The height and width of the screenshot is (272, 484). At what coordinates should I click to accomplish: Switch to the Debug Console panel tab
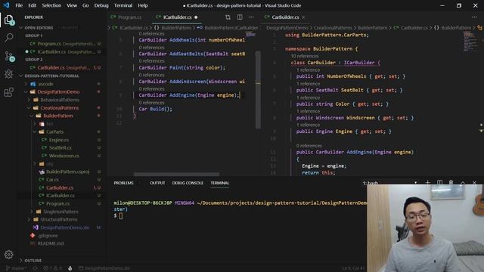click(x=188, y=183)
